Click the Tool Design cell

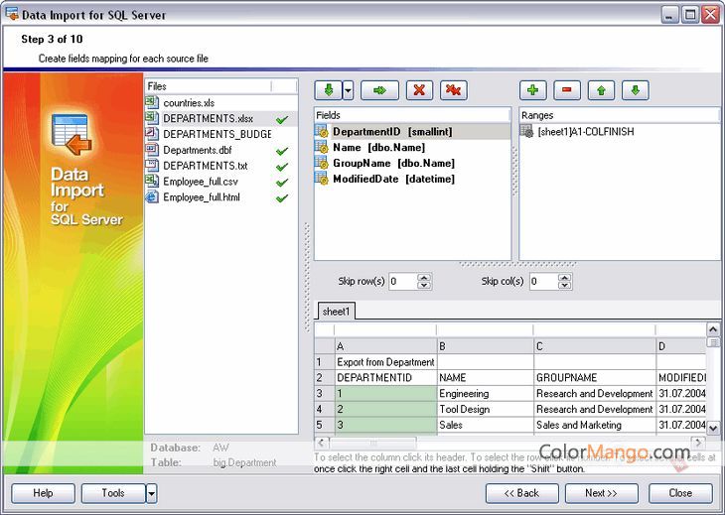click(485, 409)
